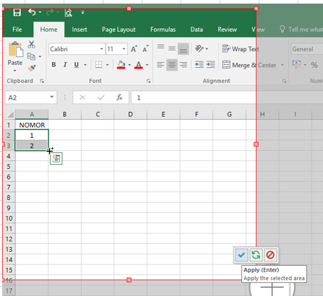323x296 pixels.
Task: Toggle italic formatting
Action: [x=65, y=64]
